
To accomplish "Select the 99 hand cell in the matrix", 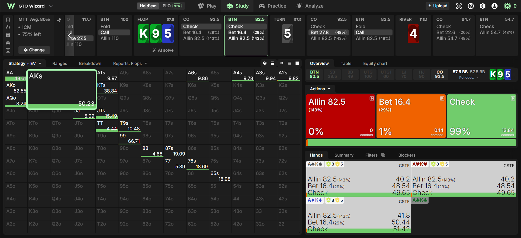I will coord(130,138).
